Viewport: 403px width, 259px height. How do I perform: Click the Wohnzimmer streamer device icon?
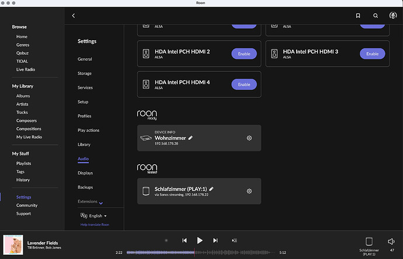point(146,138)
